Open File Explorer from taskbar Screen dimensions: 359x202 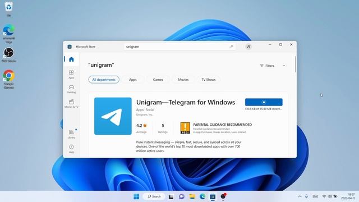click(x=192, y=196)
